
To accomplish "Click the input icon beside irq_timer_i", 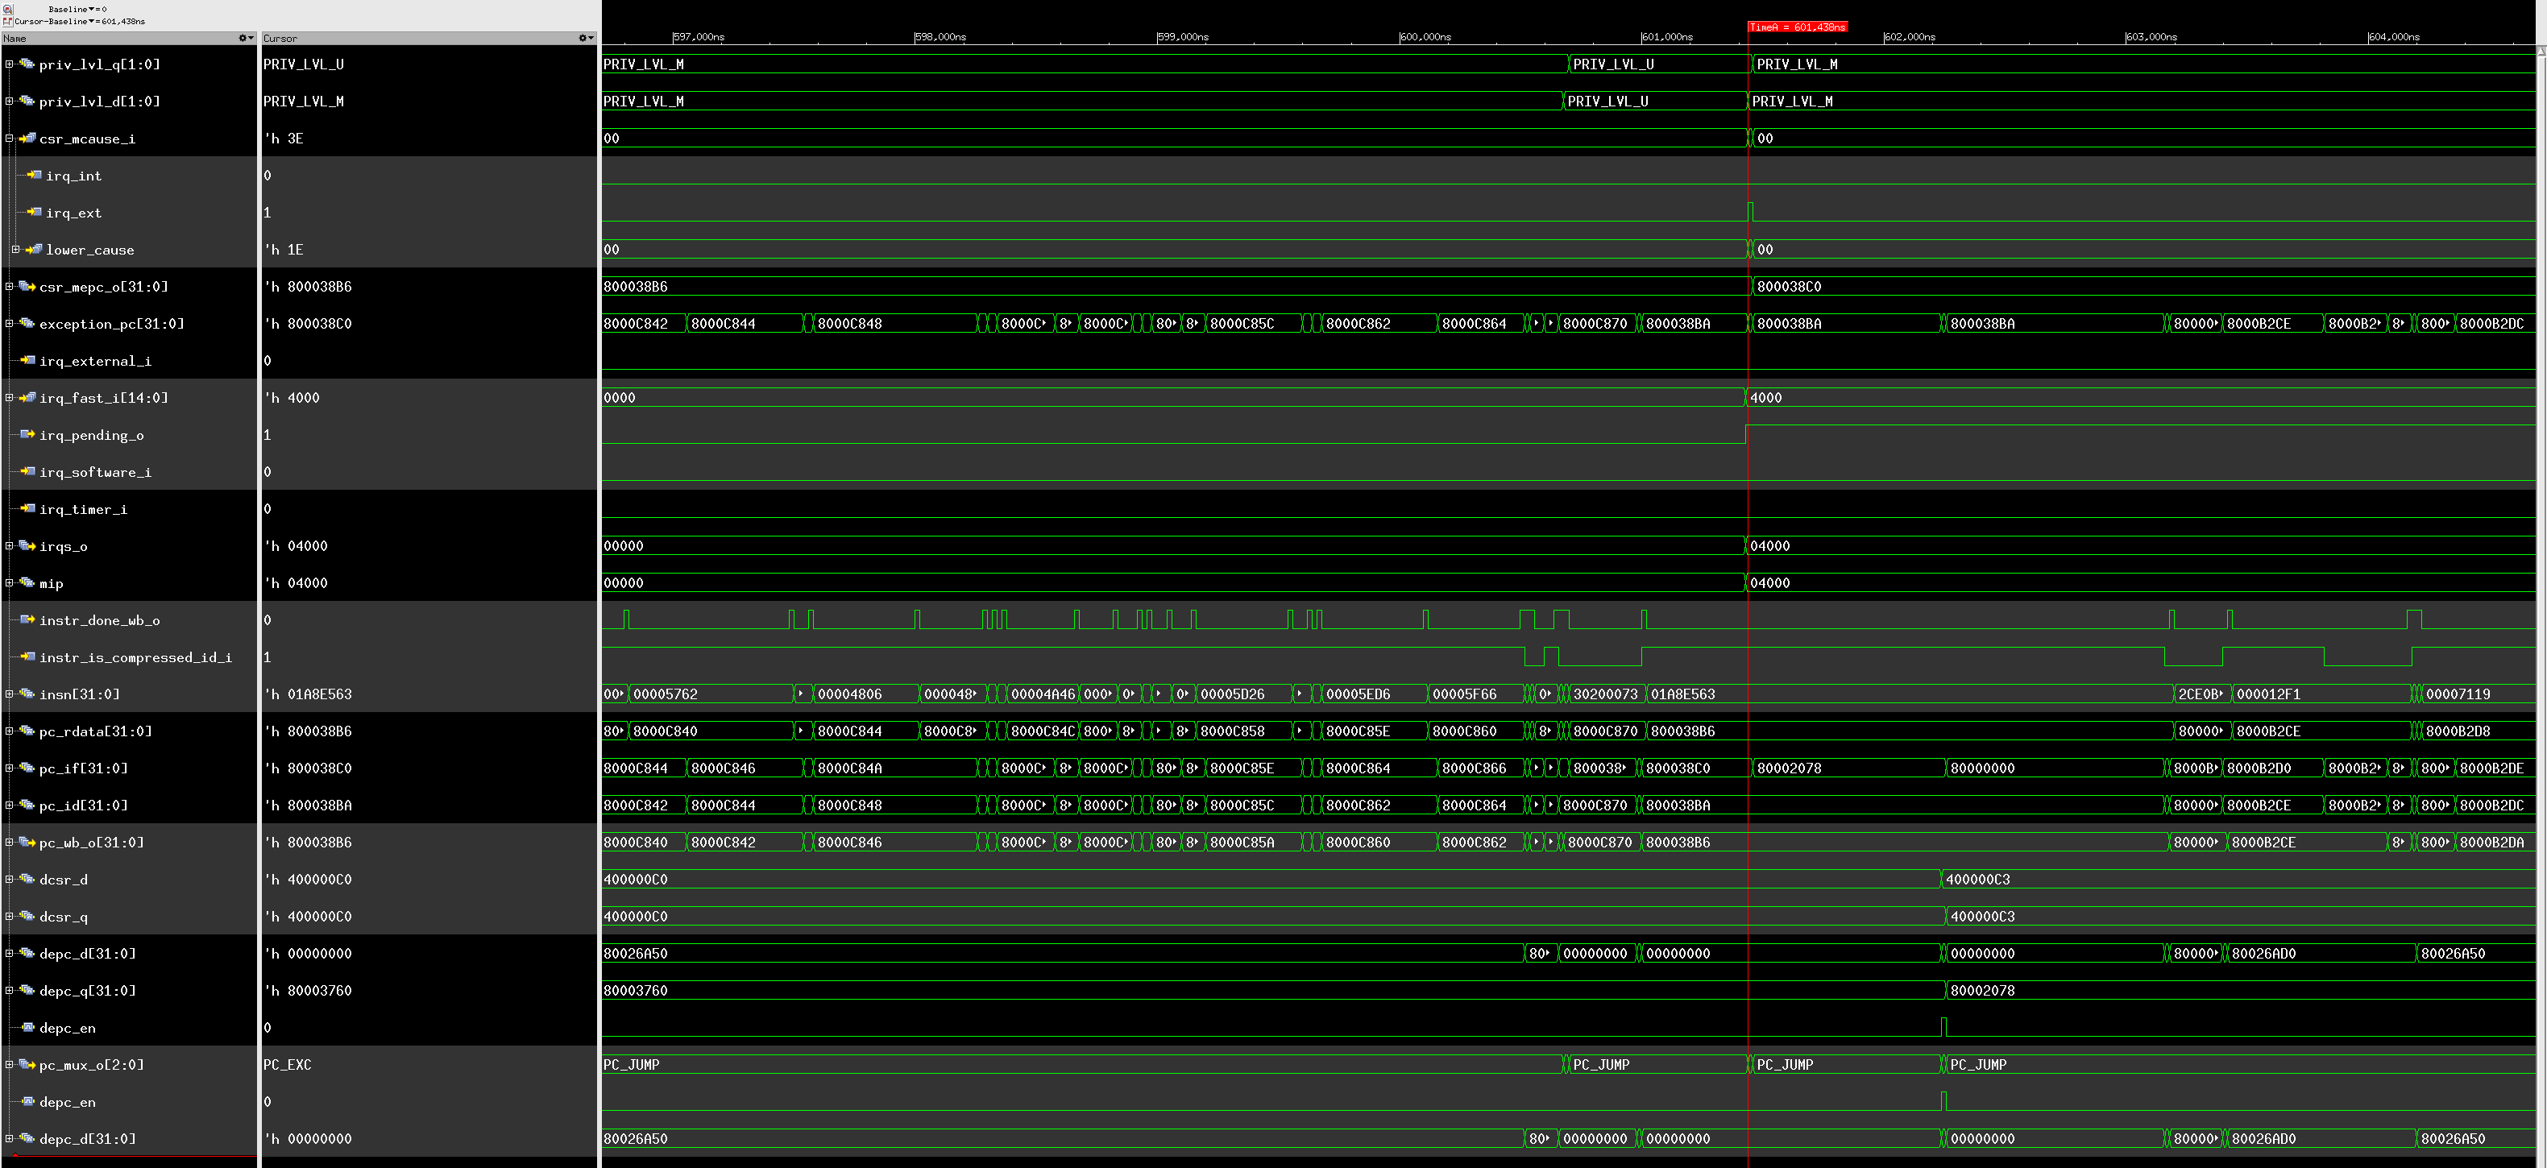I will 27,509.
